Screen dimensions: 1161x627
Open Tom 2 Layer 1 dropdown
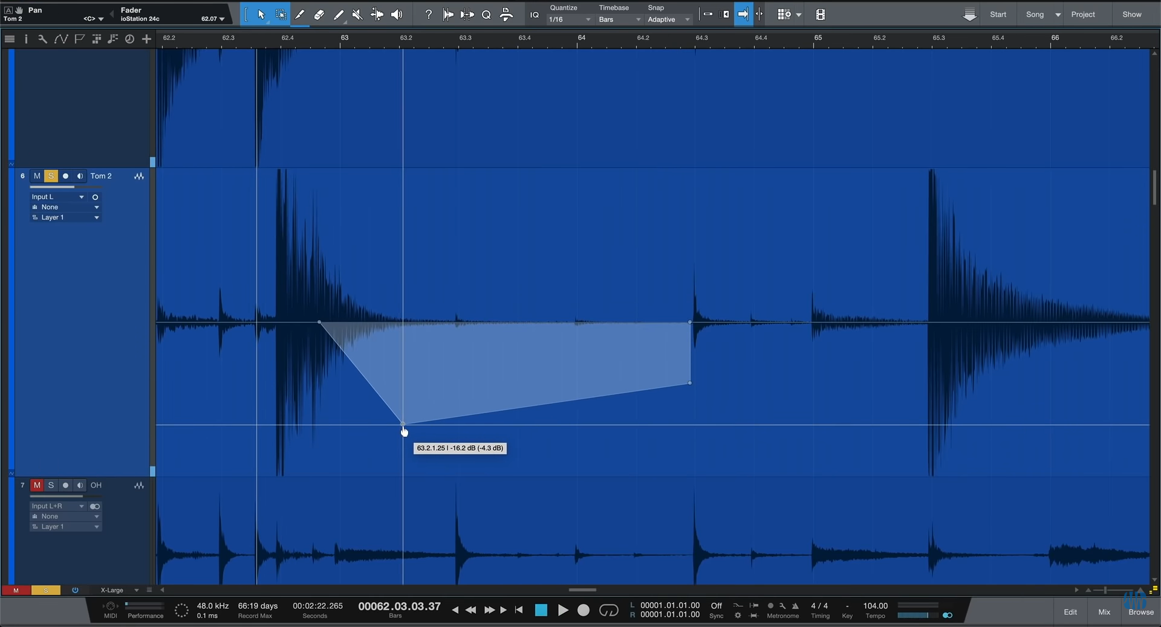65,217
